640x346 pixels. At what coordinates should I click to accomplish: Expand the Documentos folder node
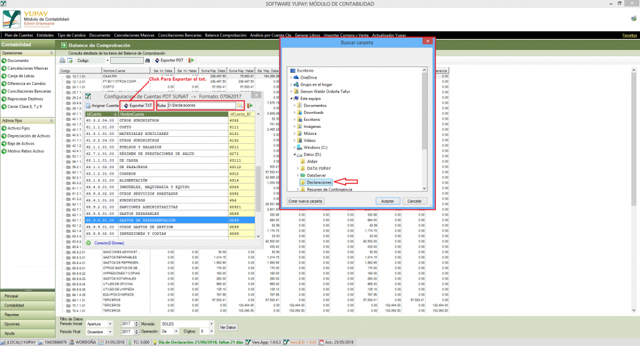coord(294,106)
